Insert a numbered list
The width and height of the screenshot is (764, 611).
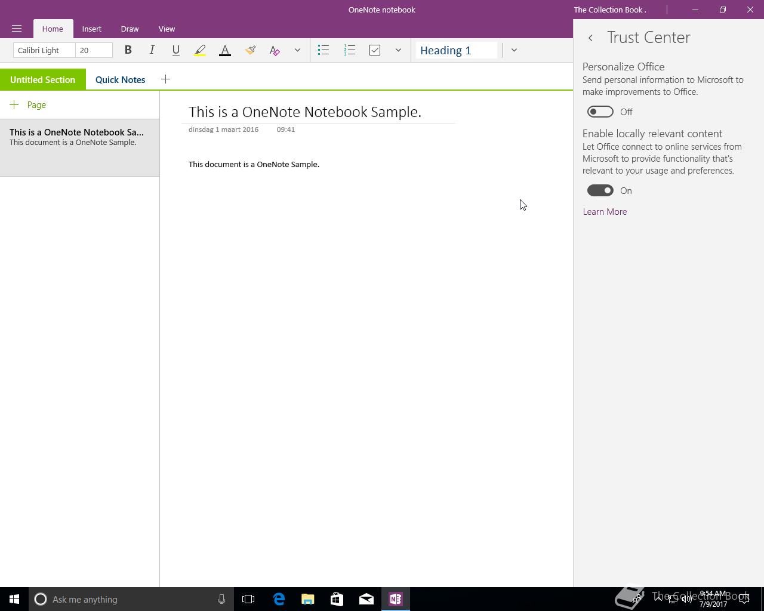pos(350,50)
